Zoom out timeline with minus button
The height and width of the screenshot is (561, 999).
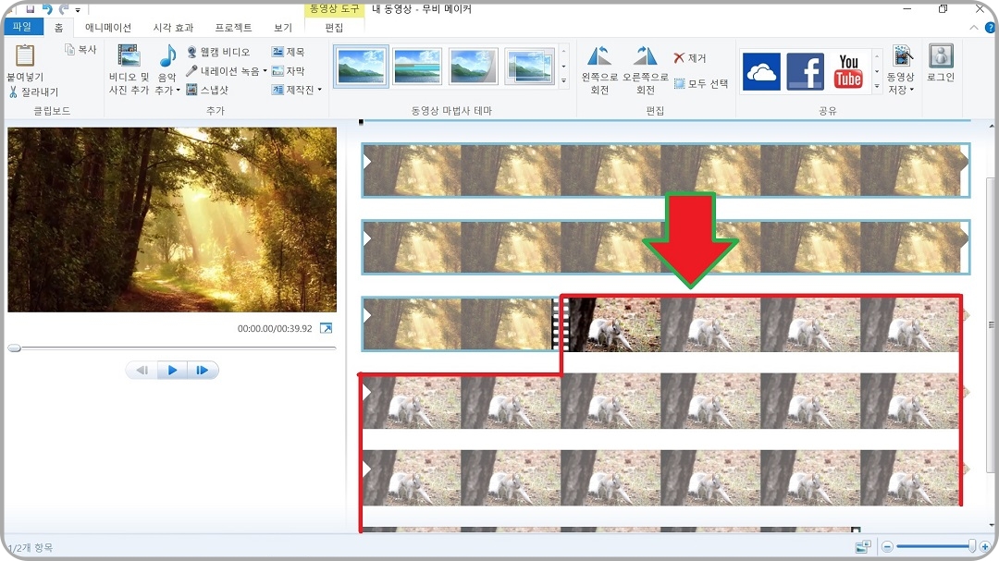[887, 546]
